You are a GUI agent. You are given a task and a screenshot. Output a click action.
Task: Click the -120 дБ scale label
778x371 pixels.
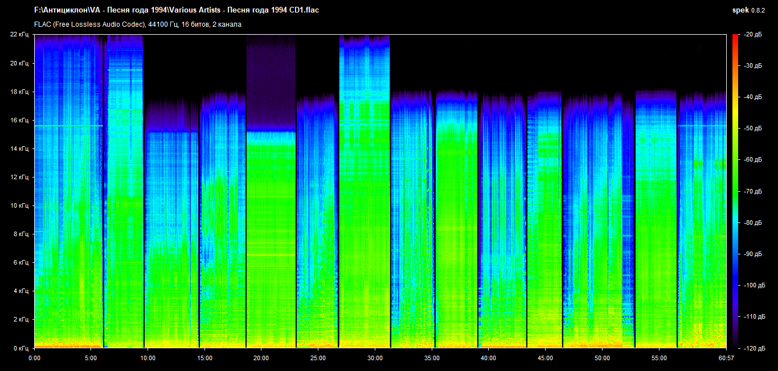[756, 348]
